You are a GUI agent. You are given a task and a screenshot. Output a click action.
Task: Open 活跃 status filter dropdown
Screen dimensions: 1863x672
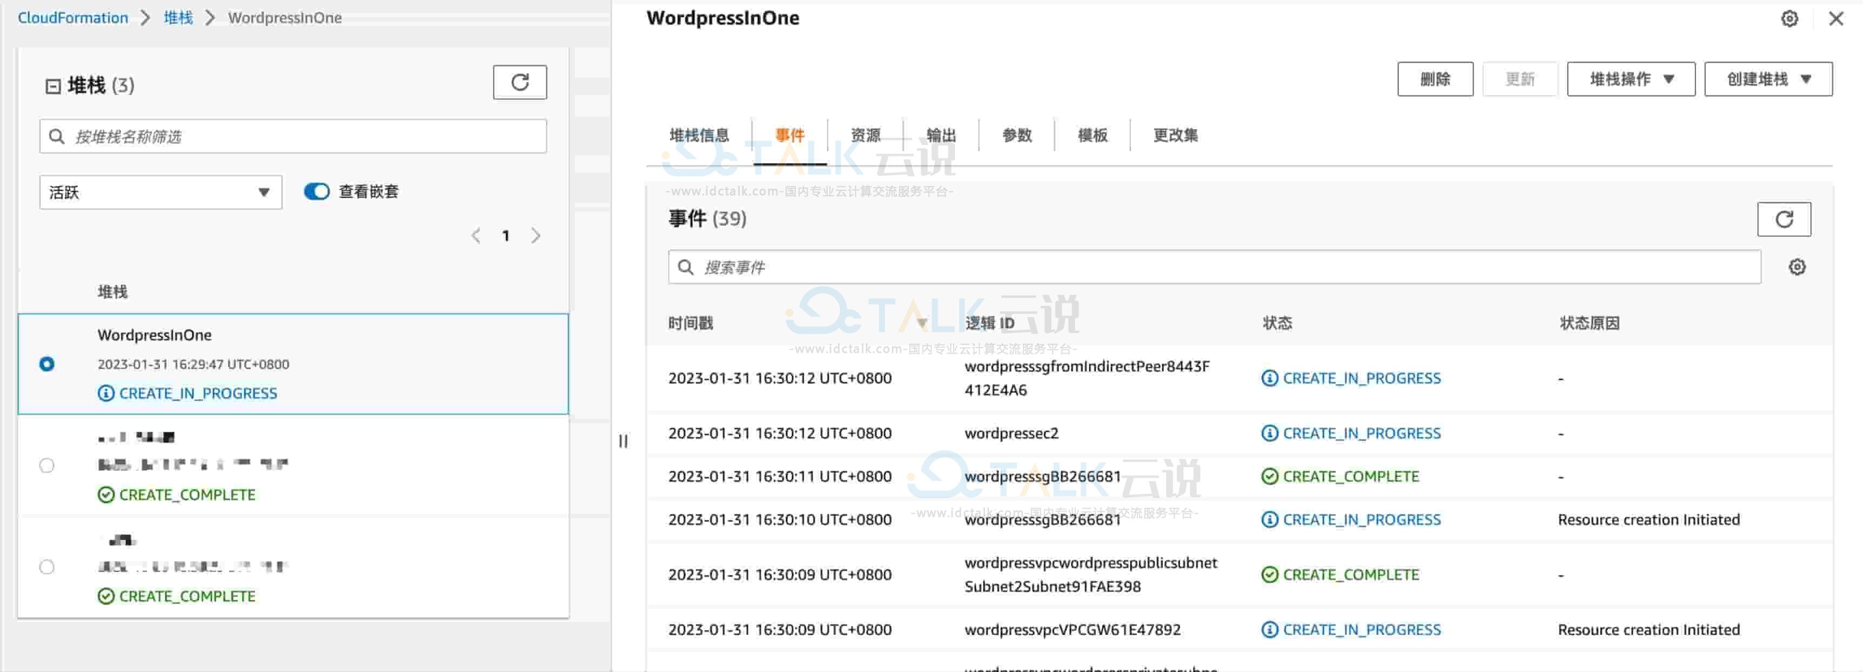point(160,192)
